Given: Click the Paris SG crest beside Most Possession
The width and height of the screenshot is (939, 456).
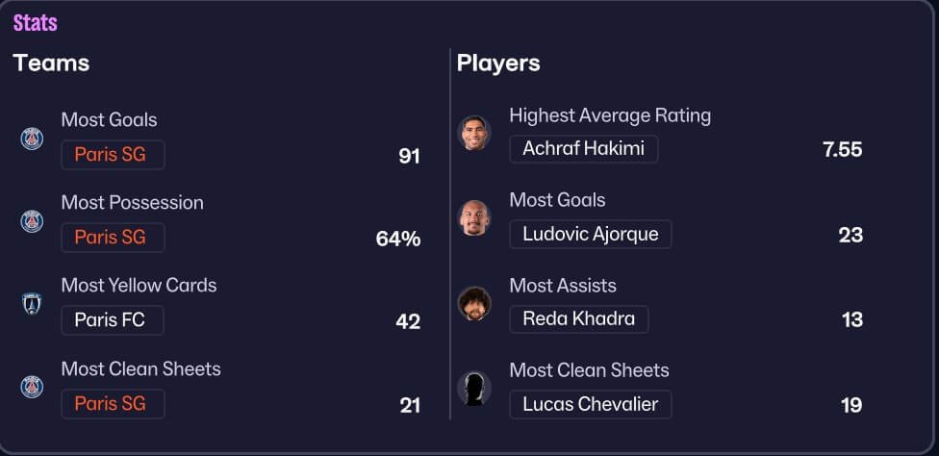Looking at the screenshot, I should pos(32,221).
